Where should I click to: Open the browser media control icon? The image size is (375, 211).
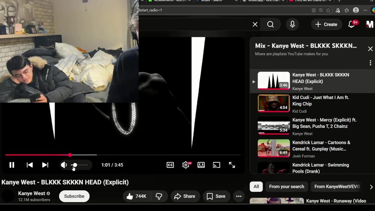(x=337, y=10)
